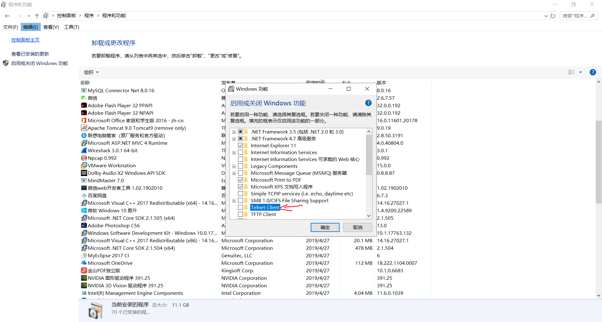Click the 金山PDF独立版 icon
The height and width of the screenshot is (322, 602).
tap(84, 271)
